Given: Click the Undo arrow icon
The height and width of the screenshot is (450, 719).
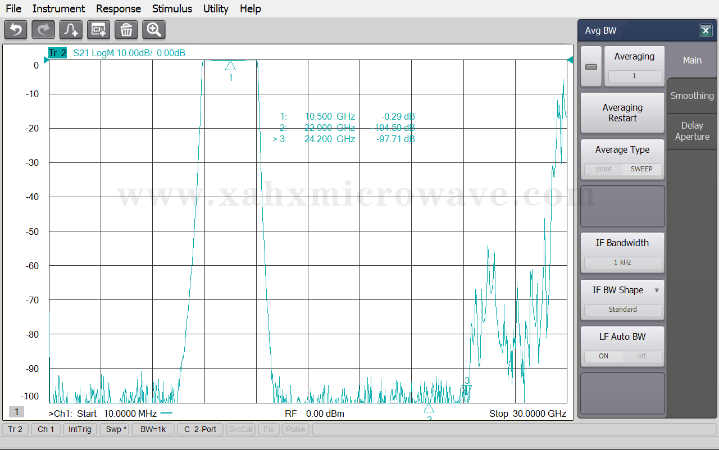Looking at the screenshot, I should point(16,30).
